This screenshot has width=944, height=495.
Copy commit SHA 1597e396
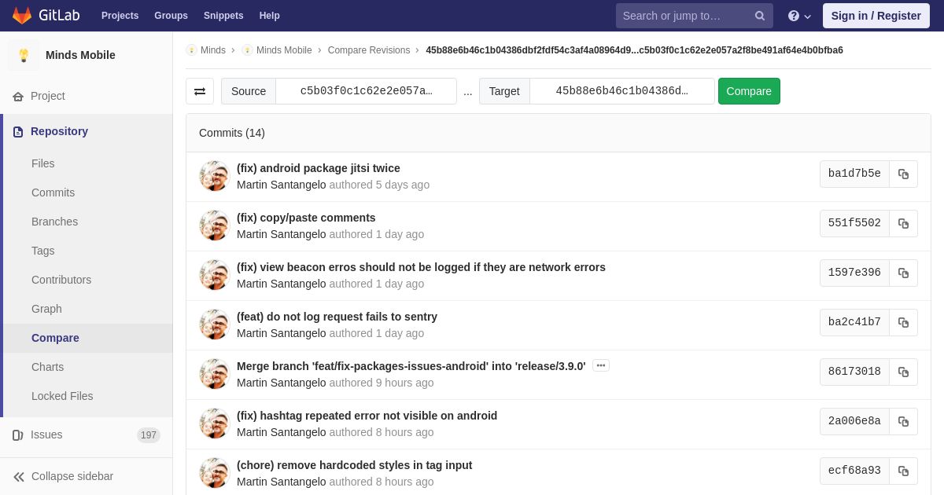point(903,273)
